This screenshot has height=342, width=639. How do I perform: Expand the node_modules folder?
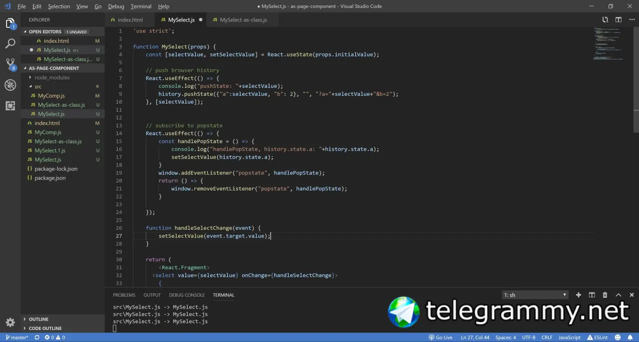click(52, 77)
